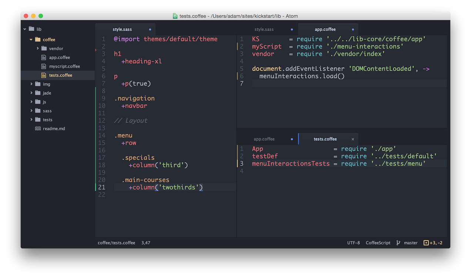Viewport: 471px width, 278px height.
Task: Click modified dot on left style.sass tab
Action: point(150,29)
